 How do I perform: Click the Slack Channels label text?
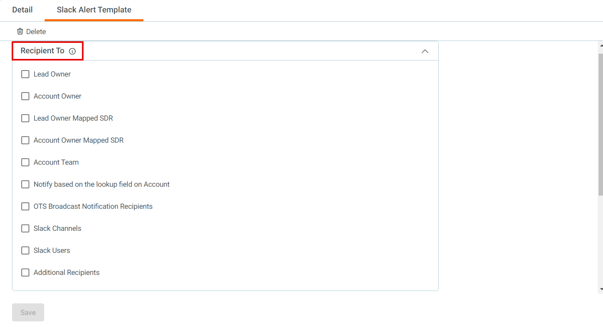pyautogui.click(x=57, y=228)
